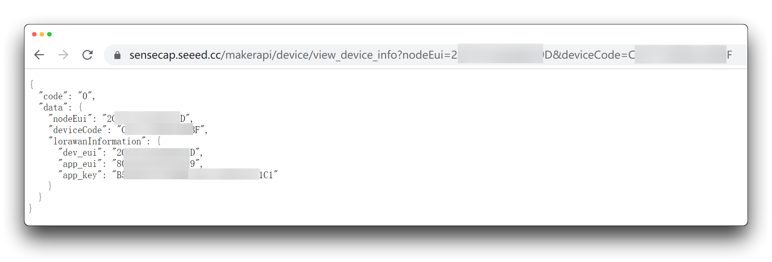This screenshot has height=262, width=772.
Task: Select the "nodeEui" key in JSON
Action: (x=70, y=119)
